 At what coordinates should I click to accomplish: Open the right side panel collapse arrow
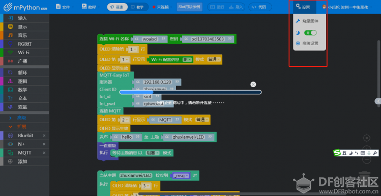tap(378, 101)
